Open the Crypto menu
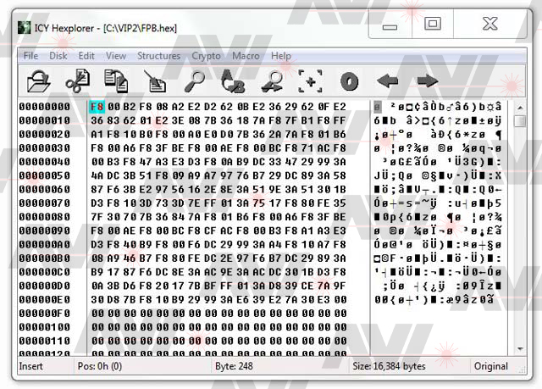Screen dimensions: 542x389 pos(206,56)
